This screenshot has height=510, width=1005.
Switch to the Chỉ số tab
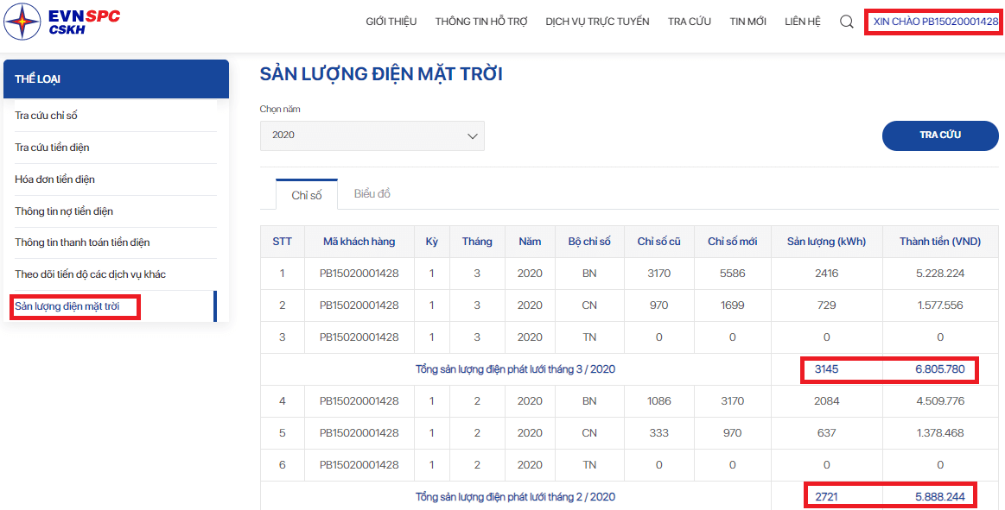tap(307, 195)
